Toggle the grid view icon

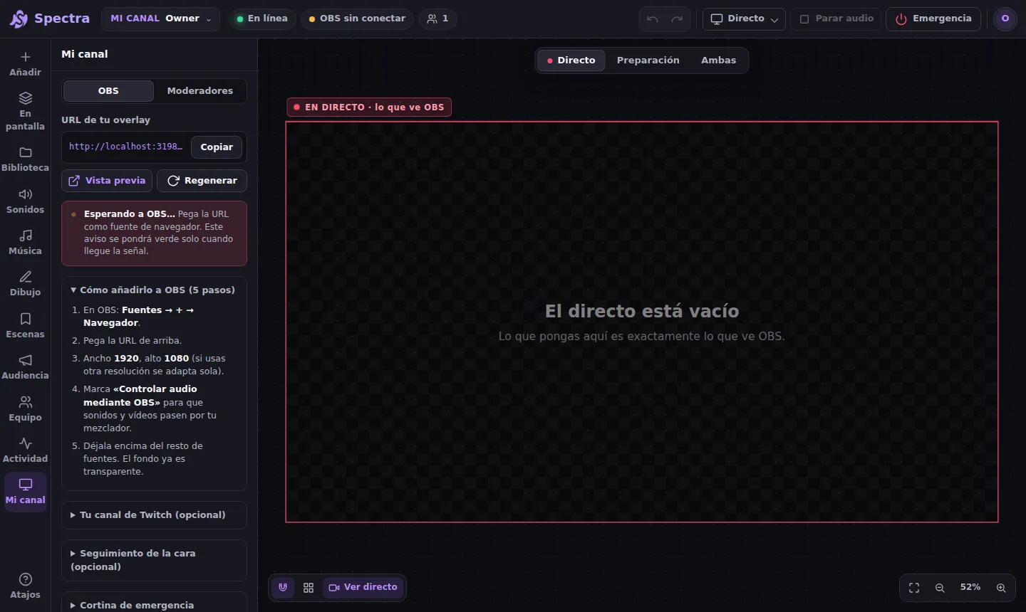click(x=309, y=588)
